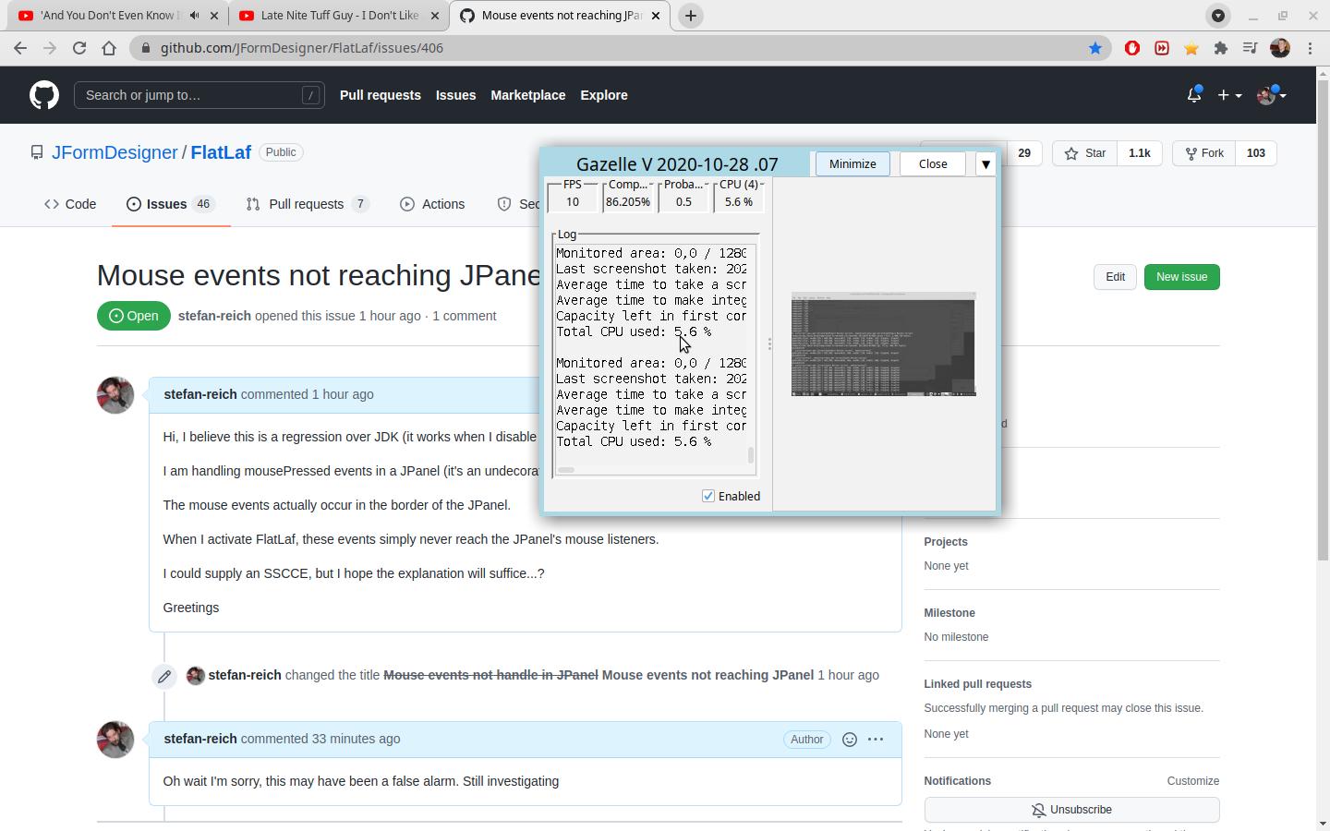Open the notifications bell icon

pos(1193,95)
